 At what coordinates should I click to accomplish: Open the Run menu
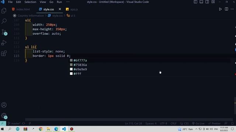tap(59, 2)
